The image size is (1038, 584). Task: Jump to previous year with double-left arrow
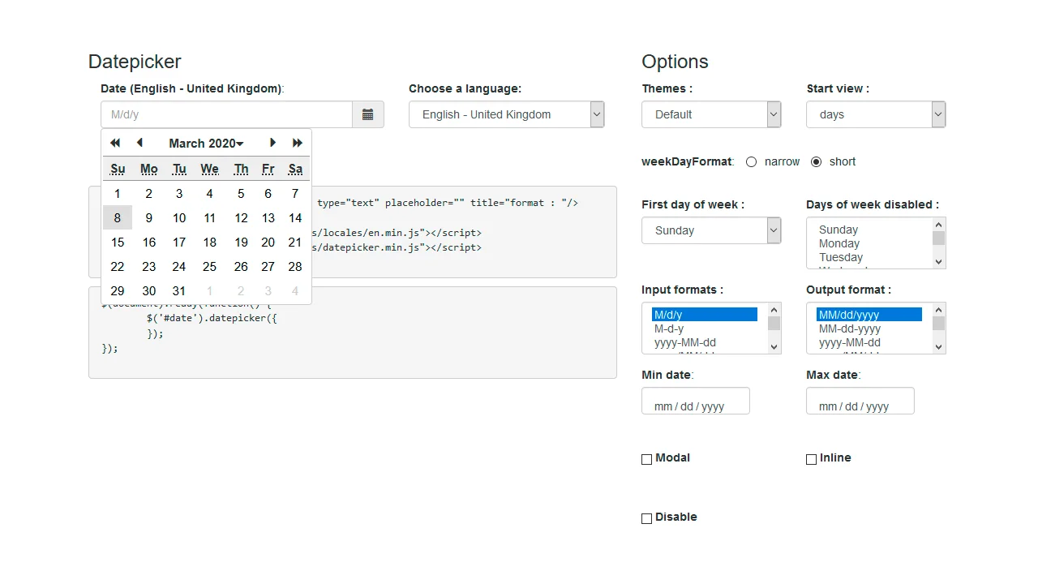click(x=114, y=143)
